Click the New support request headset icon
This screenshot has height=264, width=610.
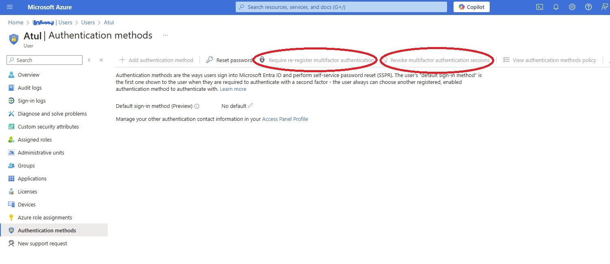click(x=11, y=243)
